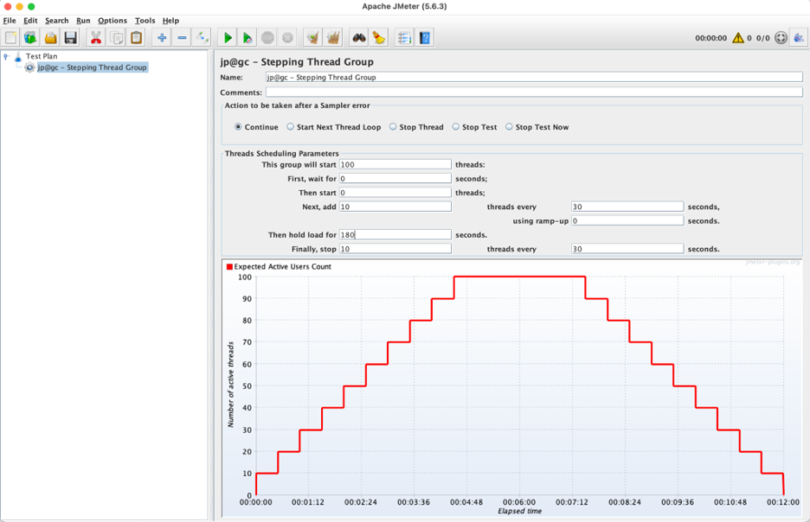Open help with blue question book icon
This screenshot has height=522, width=810.
pos(425,38)
